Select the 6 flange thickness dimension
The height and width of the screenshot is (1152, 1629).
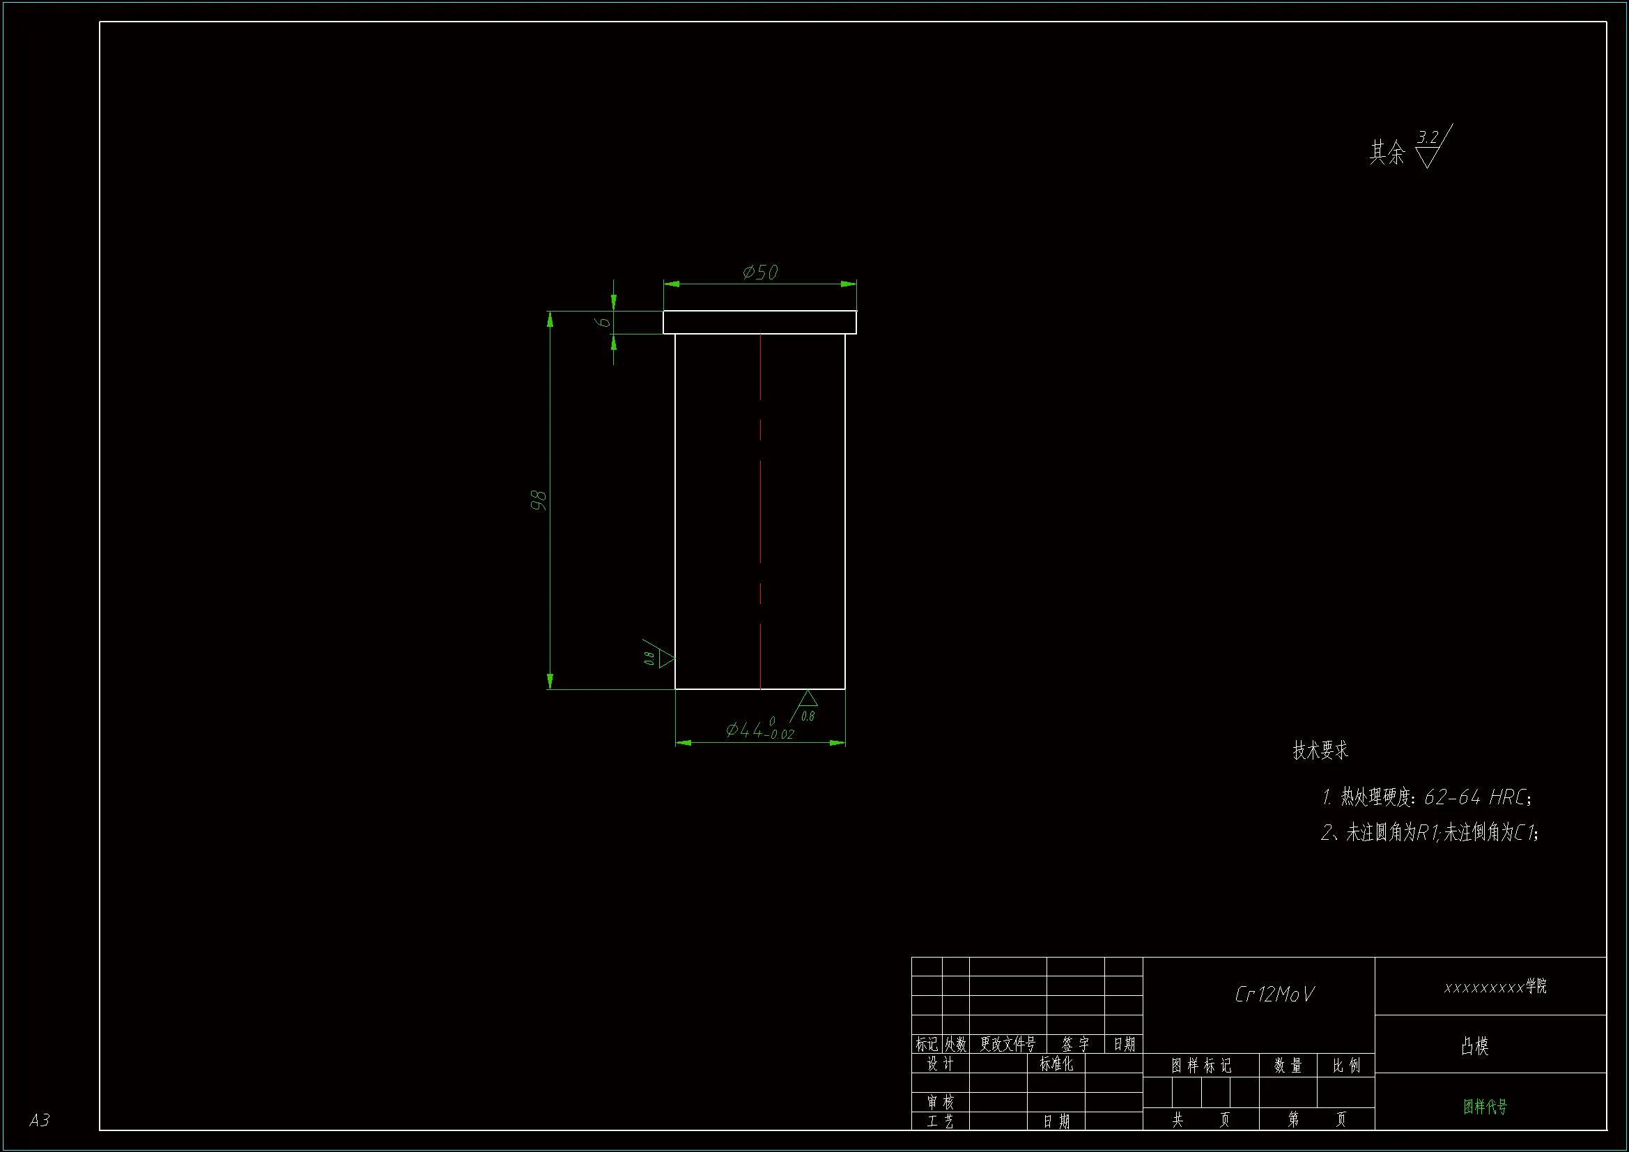[603, 321]
